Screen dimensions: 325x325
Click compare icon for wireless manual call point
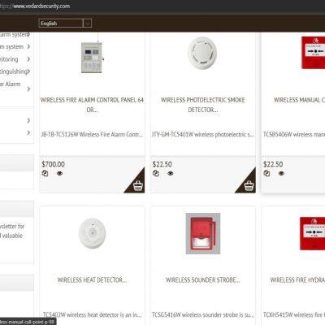(x=266, y=173)
